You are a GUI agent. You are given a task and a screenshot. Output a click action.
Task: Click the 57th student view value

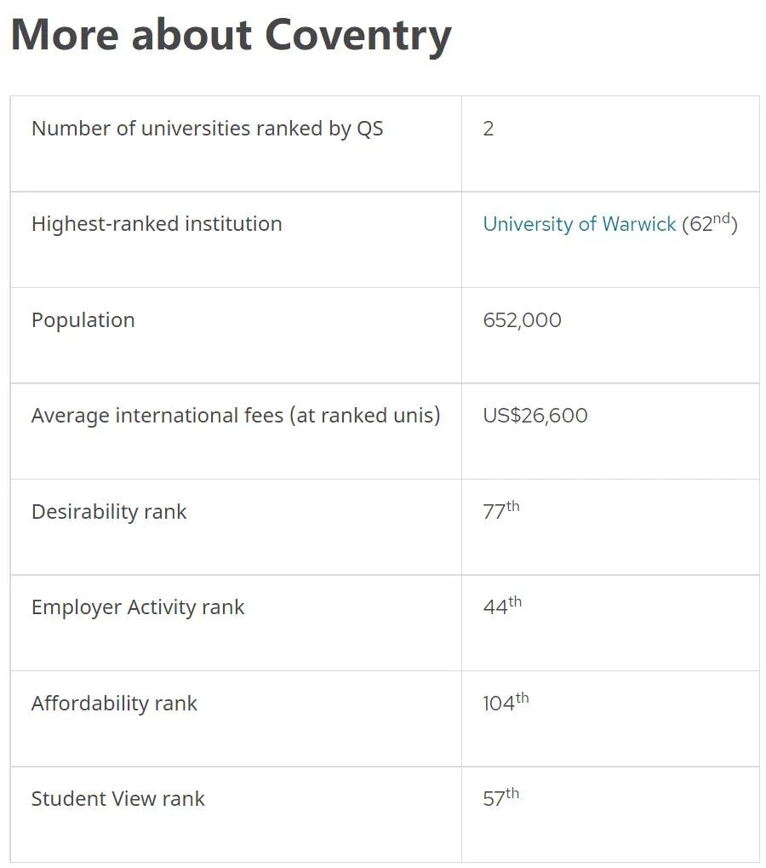(x=501, y=797)
